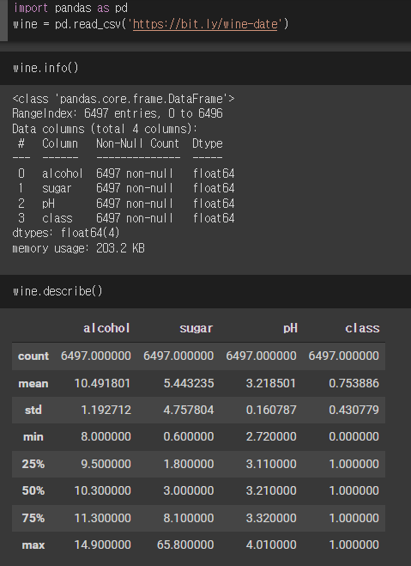
Task: Click the wine.info() code cell
Action: 206,68
